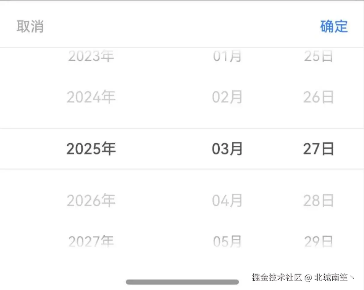Select the year 2026年 in picker
The image size is (364, 290).
pyautogui.click(x=91, y=200)
